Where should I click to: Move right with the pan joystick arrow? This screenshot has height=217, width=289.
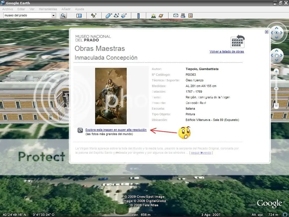coord(281,55)
